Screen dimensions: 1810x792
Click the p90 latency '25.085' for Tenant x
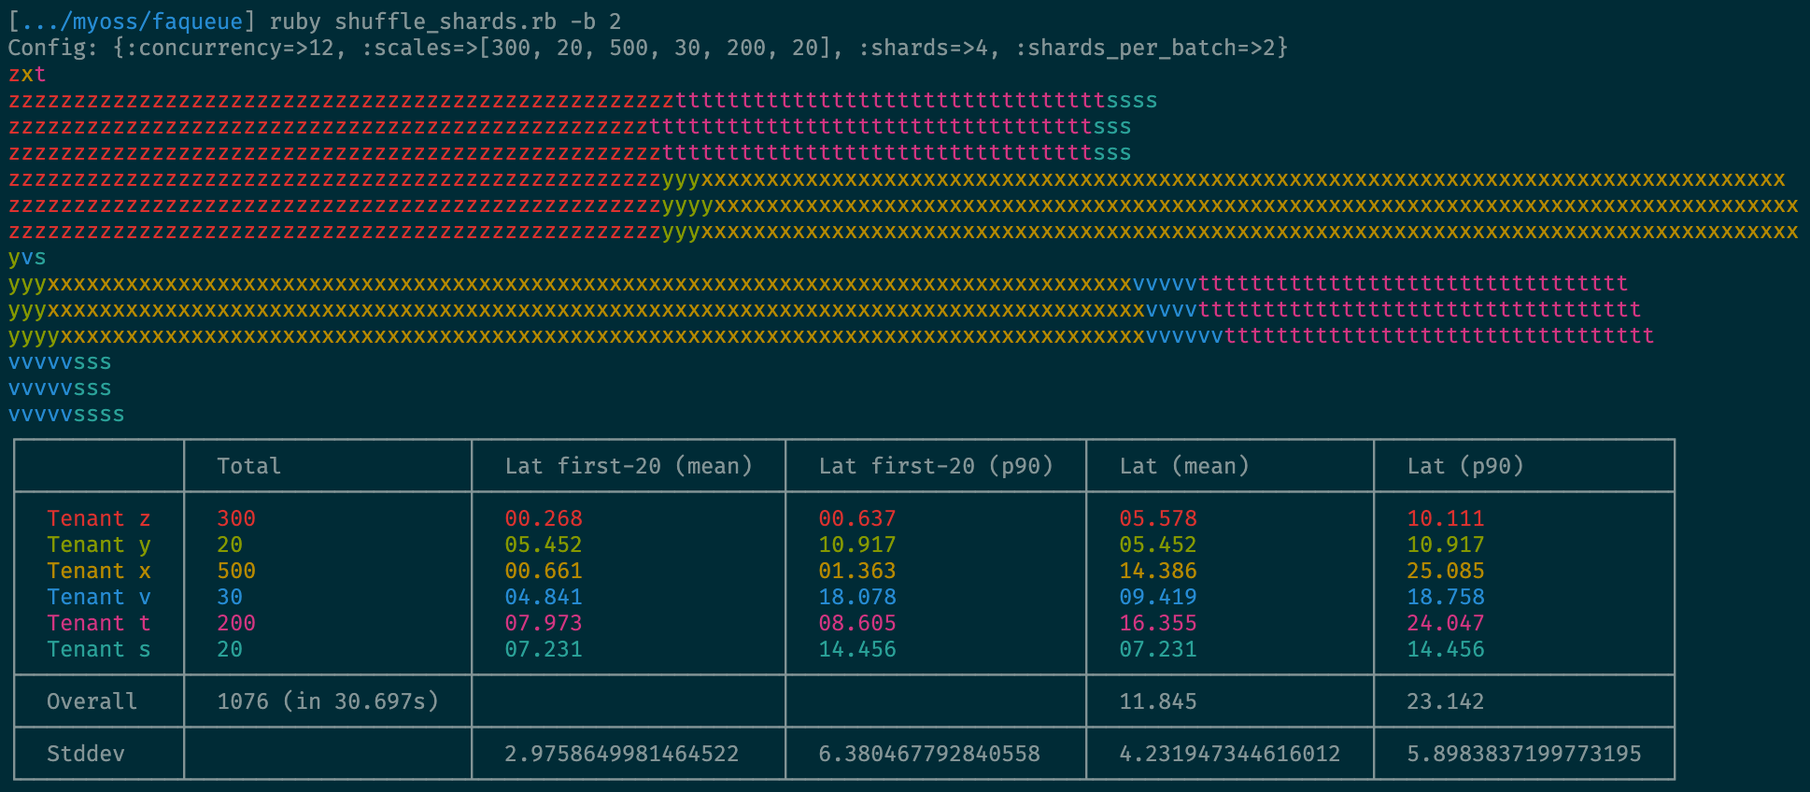pyautogui.click(x=1446, y=571)
